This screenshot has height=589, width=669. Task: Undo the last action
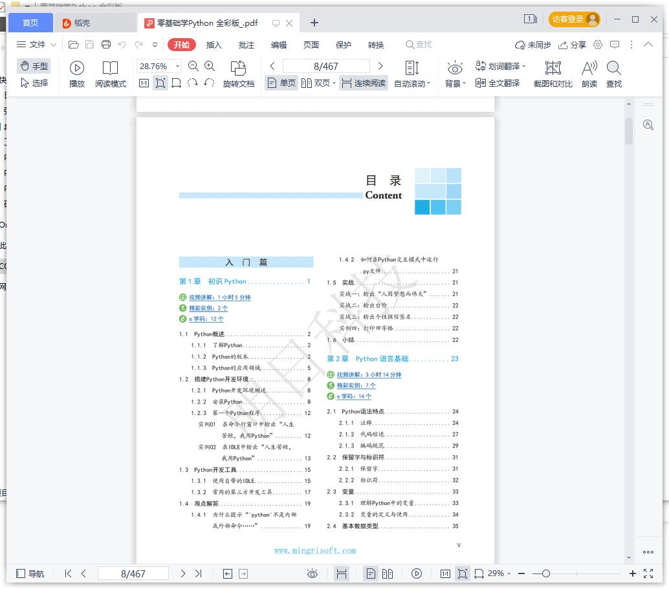[122, 45]
